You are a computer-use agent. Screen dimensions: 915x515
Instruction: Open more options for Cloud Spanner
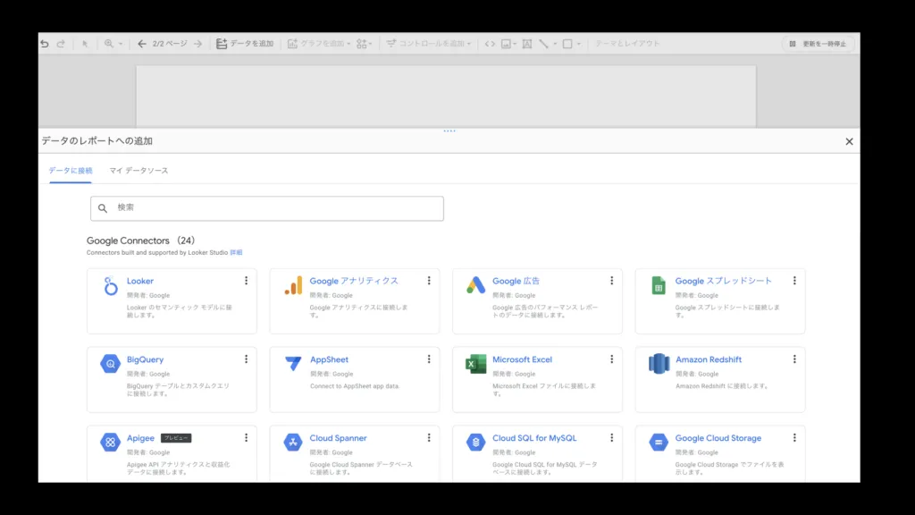point(429,437)
